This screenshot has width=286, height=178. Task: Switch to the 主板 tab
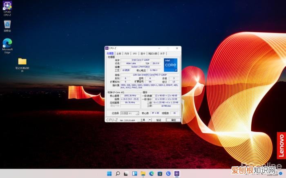119,54
